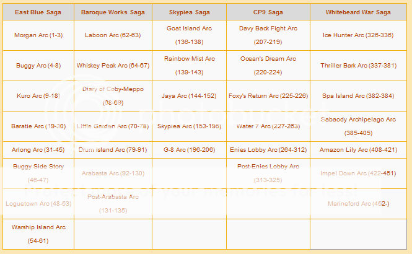Open G-8 Arc (196-206) link

189,150
